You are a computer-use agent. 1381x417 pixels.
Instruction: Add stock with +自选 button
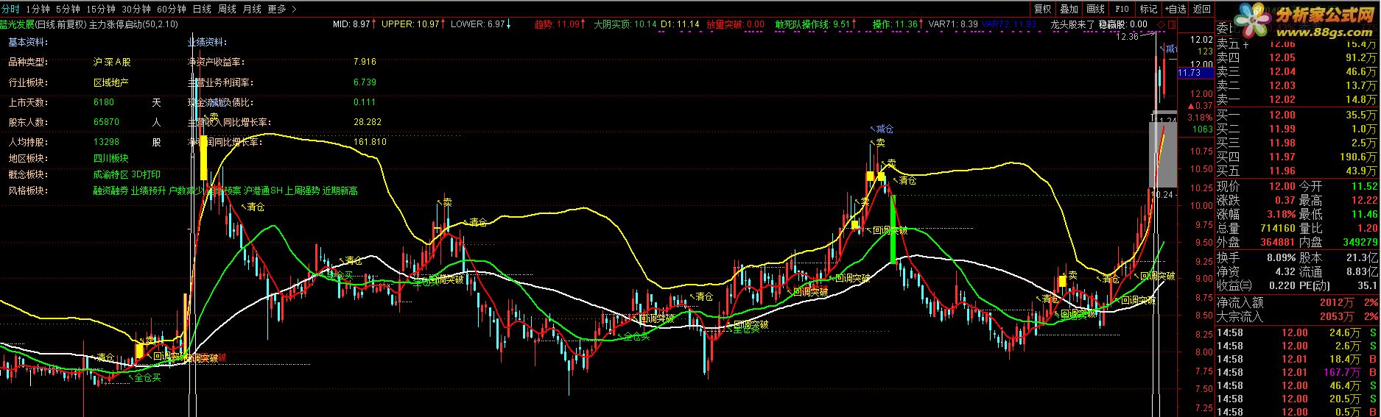pyautogui.click(x=1175, y=9)
